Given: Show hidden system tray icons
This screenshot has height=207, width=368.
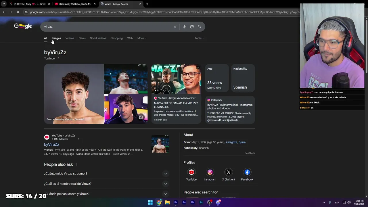Looking at the screenshot, I should click(323, 202).
